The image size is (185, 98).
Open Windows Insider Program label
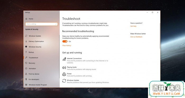[38, 85]
